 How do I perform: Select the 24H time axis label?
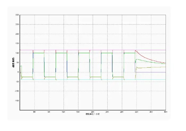click(x=107, y=112)
